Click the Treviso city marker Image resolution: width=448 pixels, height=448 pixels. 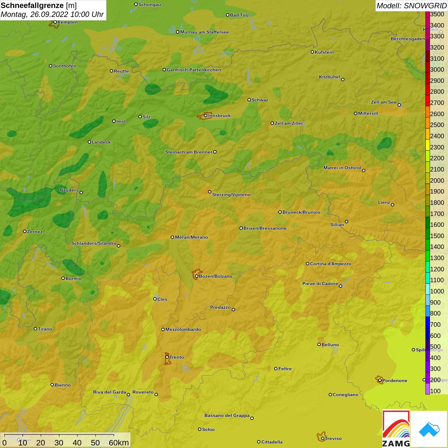point(323,438)
